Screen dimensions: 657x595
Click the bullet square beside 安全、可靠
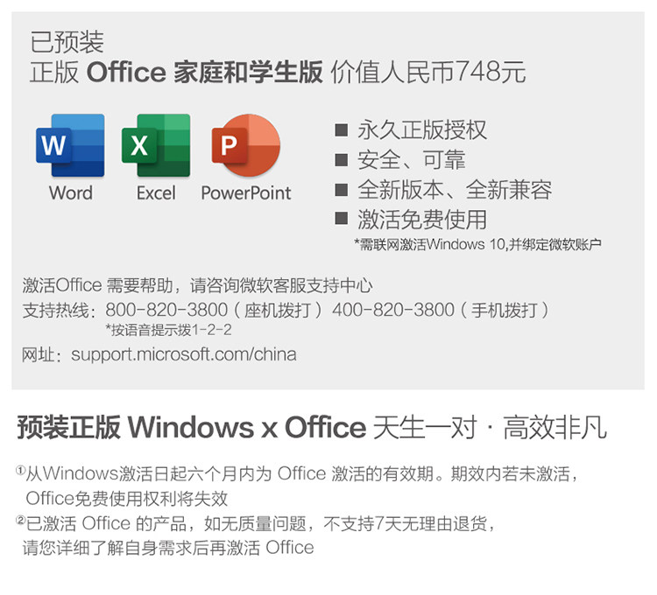[342, 160]
